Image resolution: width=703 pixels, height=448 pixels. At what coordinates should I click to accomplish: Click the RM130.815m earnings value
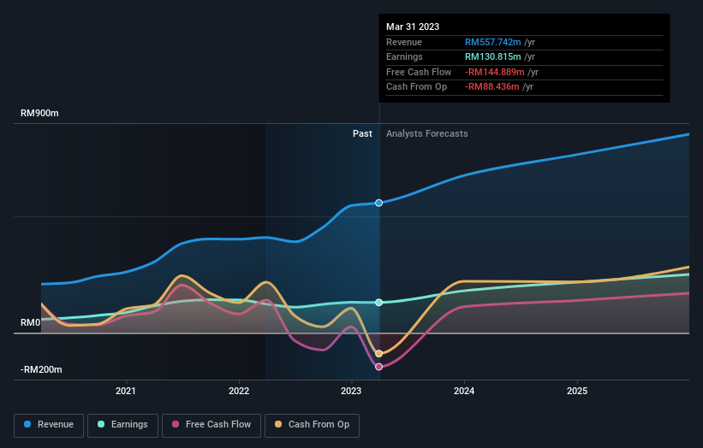point(492,56)
